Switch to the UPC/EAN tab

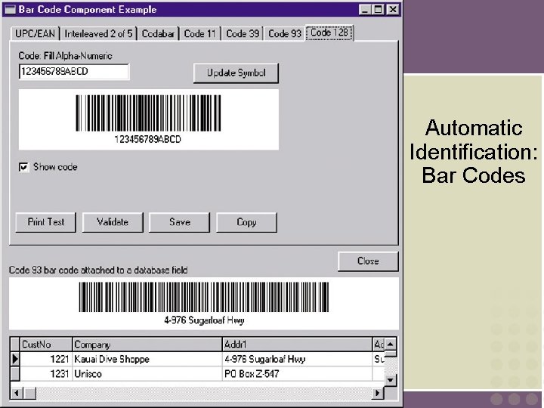point(35,34)
